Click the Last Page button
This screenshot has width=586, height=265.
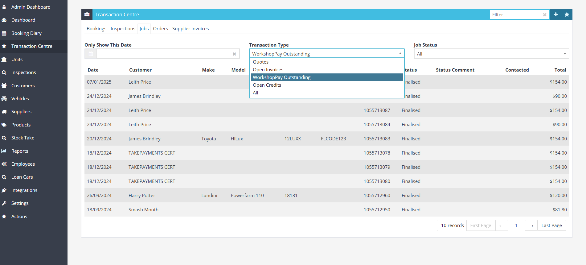(x=551, y=226)
